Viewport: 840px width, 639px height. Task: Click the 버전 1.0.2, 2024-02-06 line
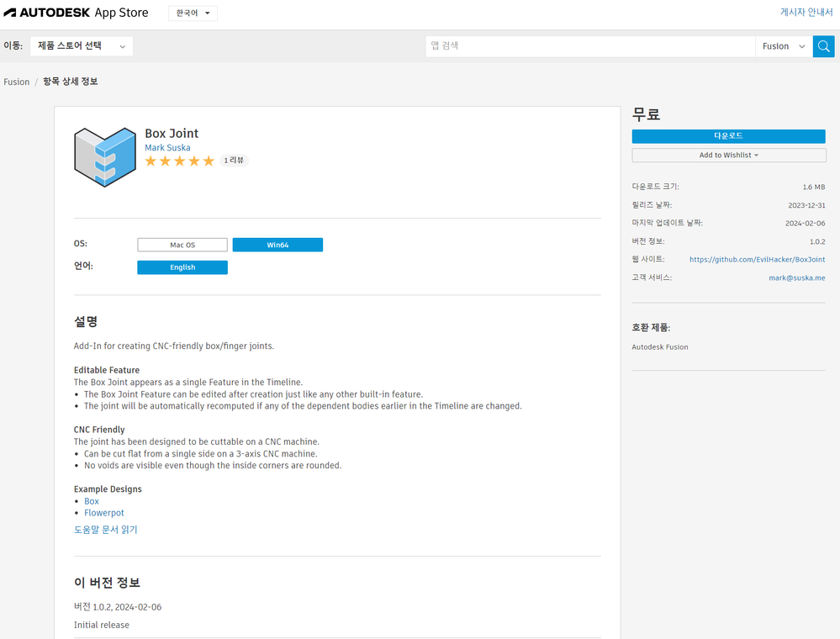(118, 607)
